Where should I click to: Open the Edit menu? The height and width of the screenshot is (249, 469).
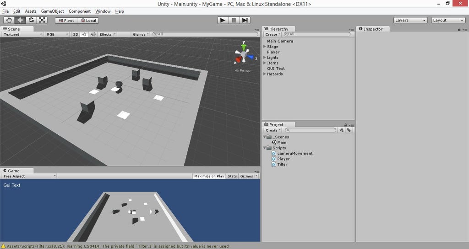(17, 11)
